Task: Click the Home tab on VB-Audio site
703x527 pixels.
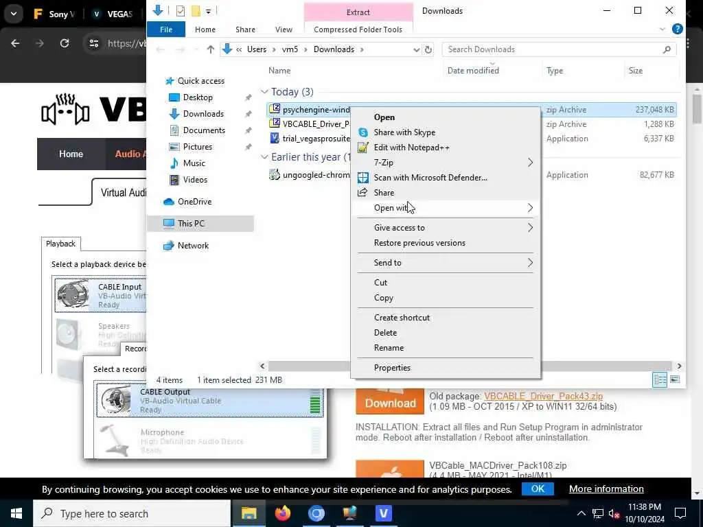Action: (x=71, y=154)
